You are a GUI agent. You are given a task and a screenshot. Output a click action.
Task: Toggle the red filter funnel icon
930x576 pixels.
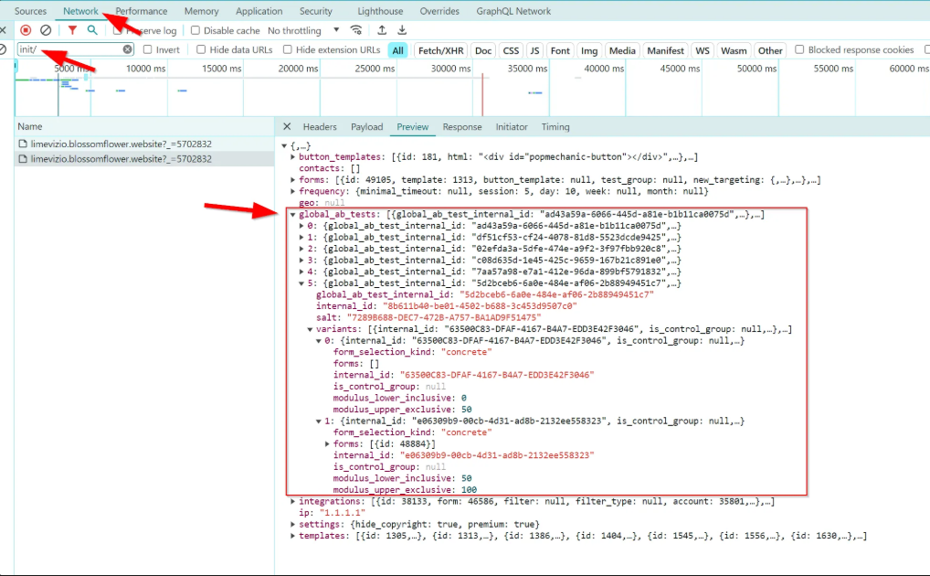pos(72,30)
